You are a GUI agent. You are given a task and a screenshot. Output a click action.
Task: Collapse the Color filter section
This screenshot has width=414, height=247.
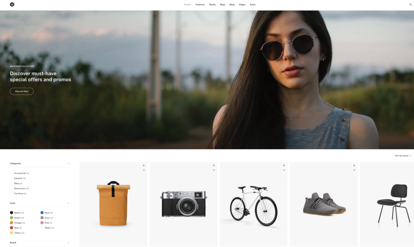(68, 203)
